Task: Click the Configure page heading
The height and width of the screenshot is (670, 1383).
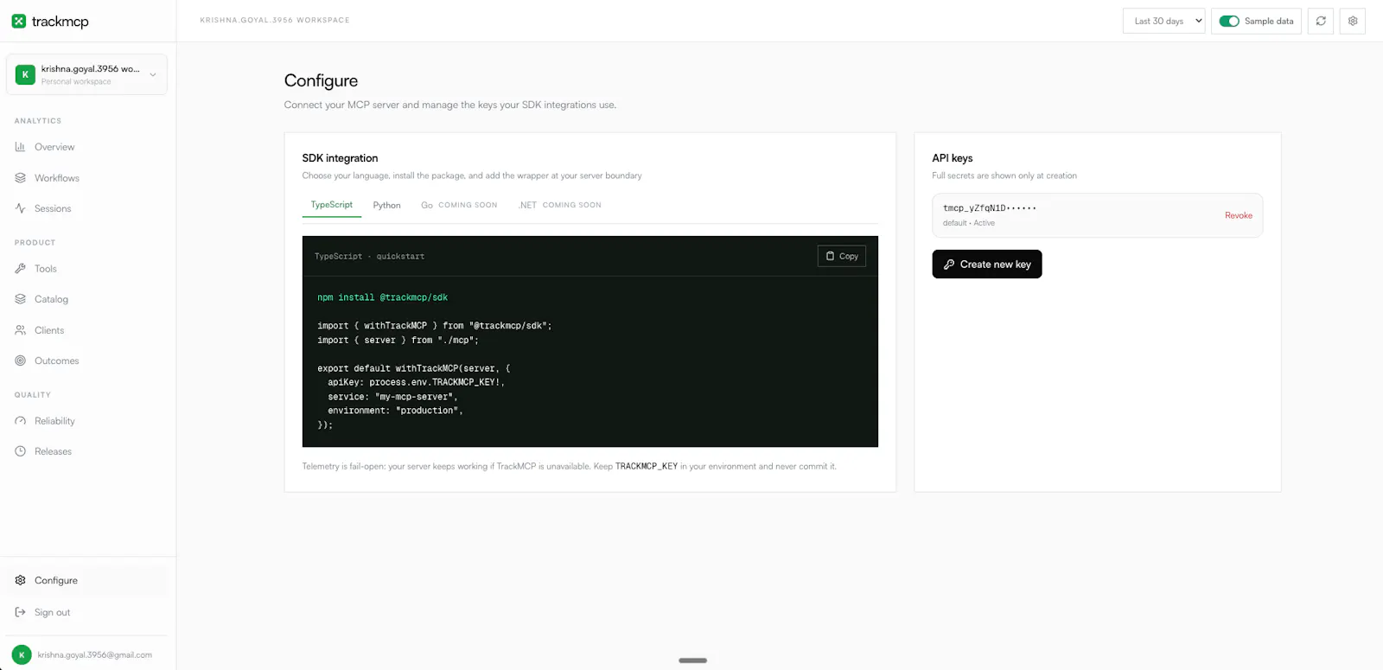Action: 321,80
